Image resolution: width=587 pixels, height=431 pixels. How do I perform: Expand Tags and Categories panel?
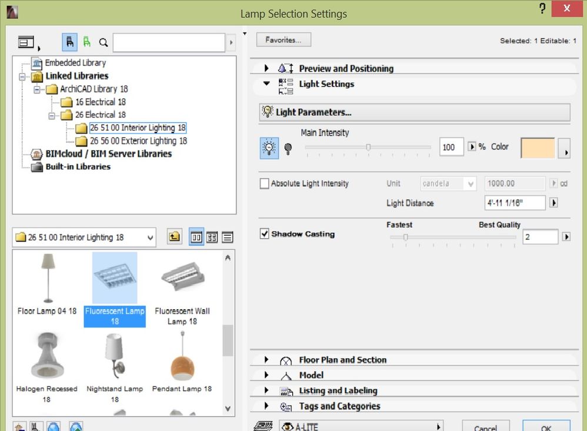[266, 406]
